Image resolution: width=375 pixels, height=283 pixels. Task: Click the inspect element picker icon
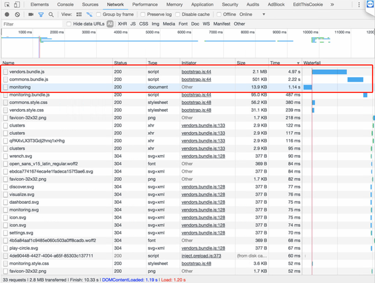click(6, 4)
